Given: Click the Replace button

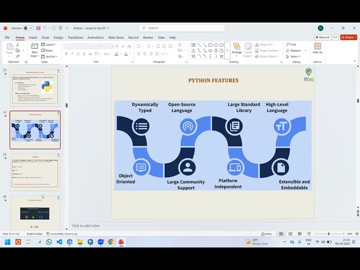Looking at the screenshot, I should pos(293,51).
